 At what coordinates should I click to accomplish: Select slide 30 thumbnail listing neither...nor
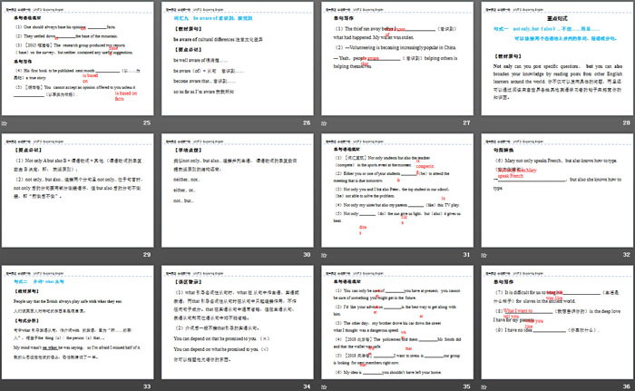tap(238, 191)
